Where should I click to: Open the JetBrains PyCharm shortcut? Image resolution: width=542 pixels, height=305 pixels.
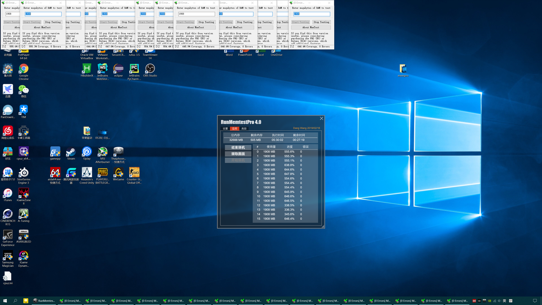pyautogui.click(x=134, y=69)
